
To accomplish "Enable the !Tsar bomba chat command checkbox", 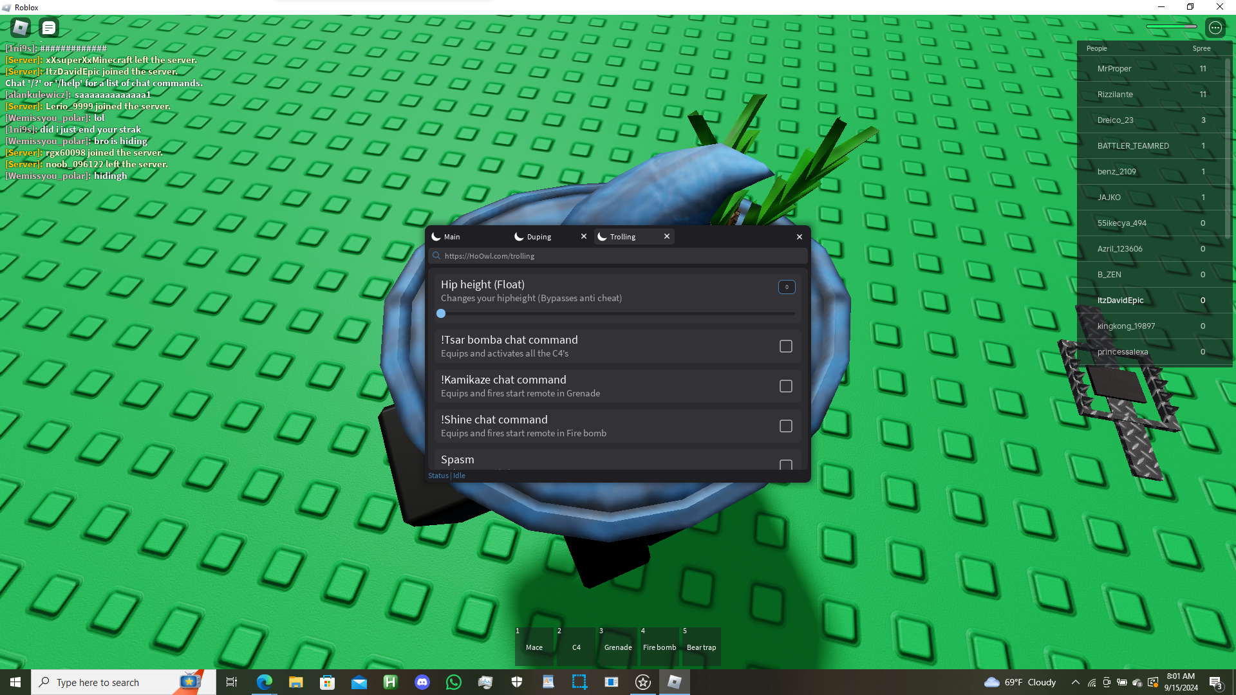I will click(x=786, y=346).
